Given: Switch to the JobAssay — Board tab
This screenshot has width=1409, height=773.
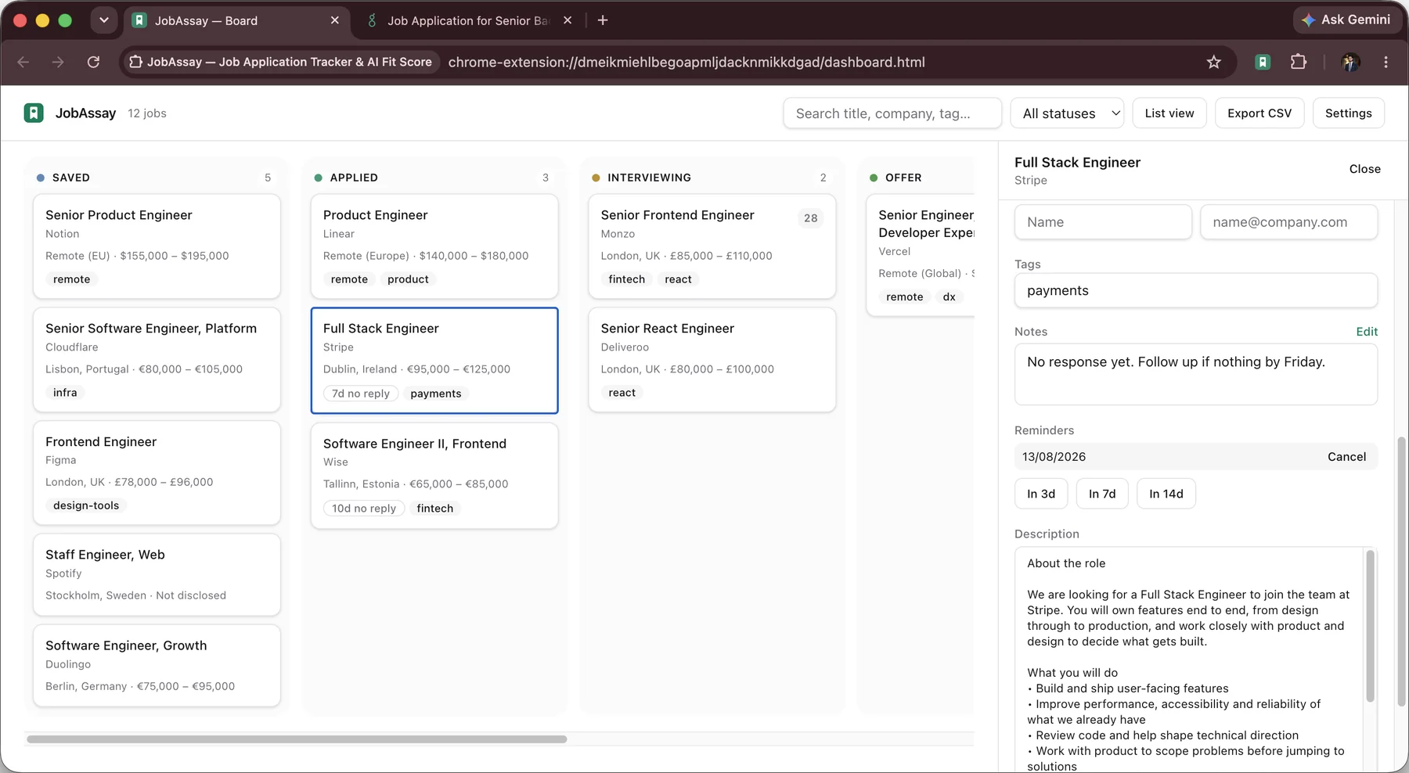Looking at the screenshot, I should tap(236, 20).
